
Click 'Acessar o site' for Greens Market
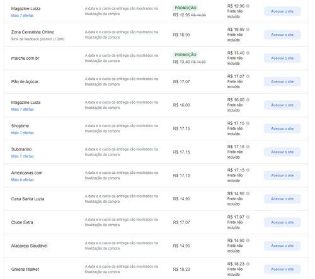[x=282, y=269]
